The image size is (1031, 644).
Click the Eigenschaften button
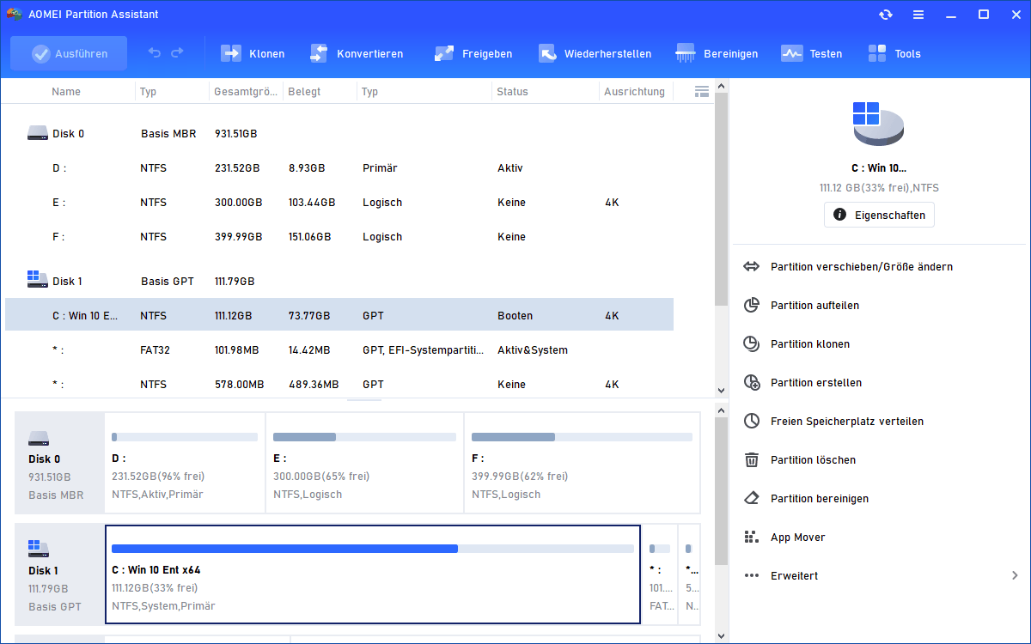tap(879, 215)
